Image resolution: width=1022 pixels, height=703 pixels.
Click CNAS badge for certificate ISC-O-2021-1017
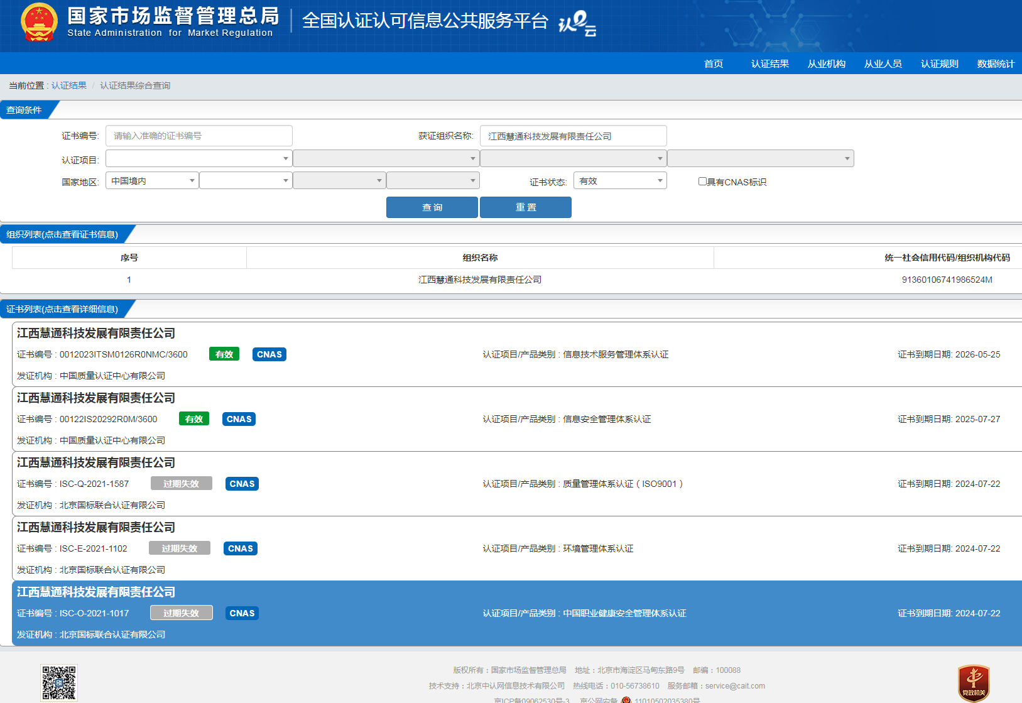tap(242, 613)
